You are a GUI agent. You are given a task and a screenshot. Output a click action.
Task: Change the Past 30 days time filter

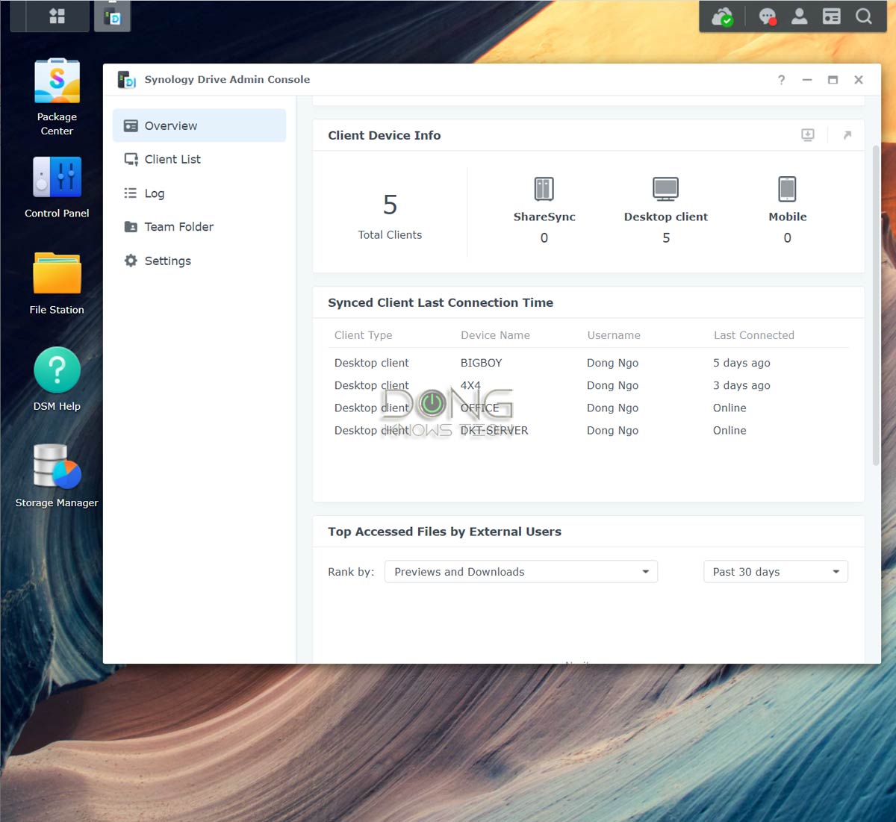pos(775,571)
